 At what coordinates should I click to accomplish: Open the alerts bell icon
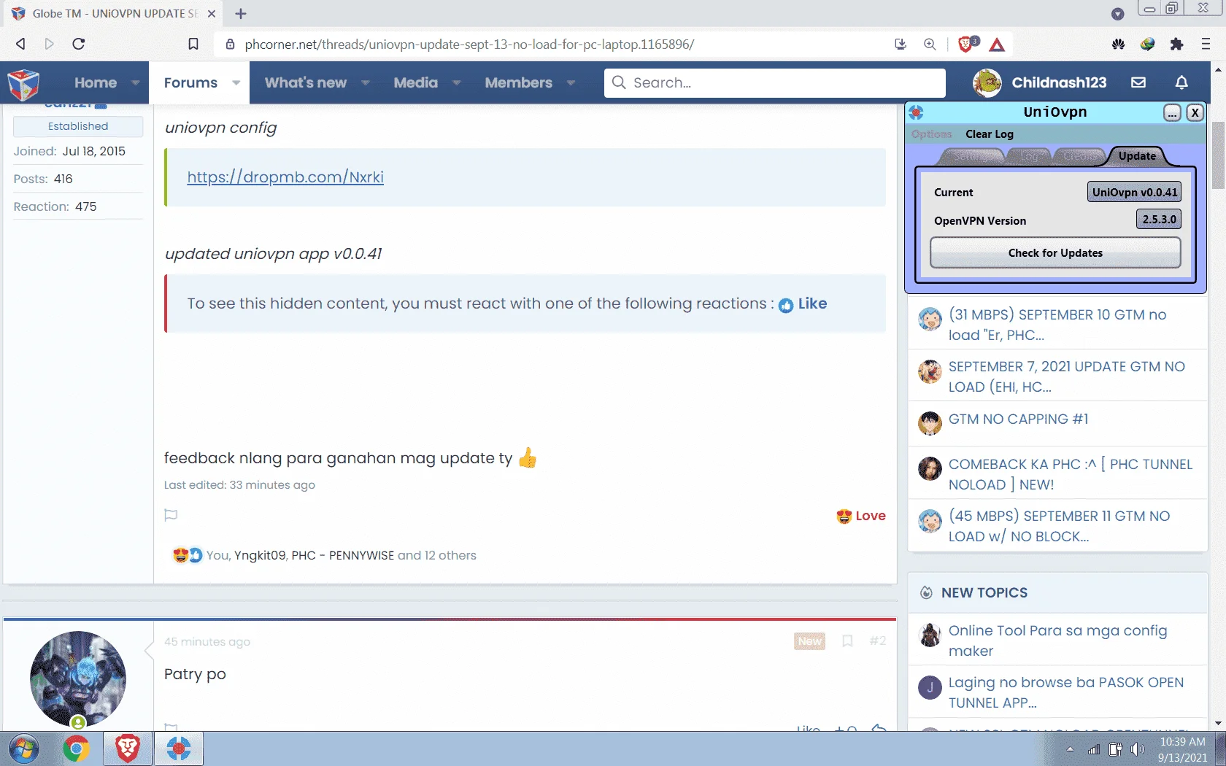coord(1181,82)
